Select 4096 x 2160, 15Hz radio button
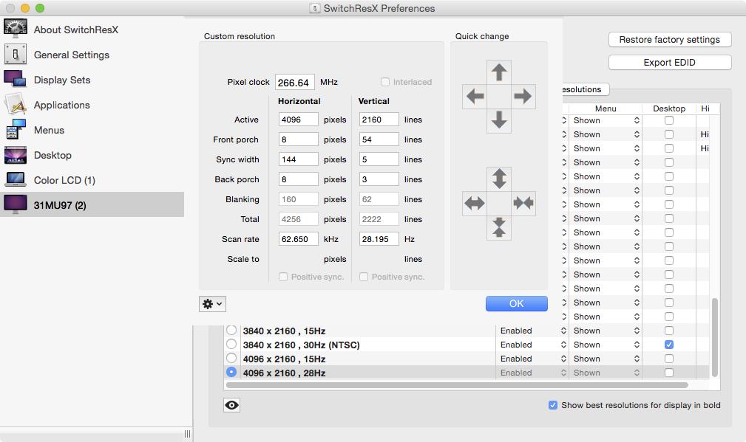 231,358
